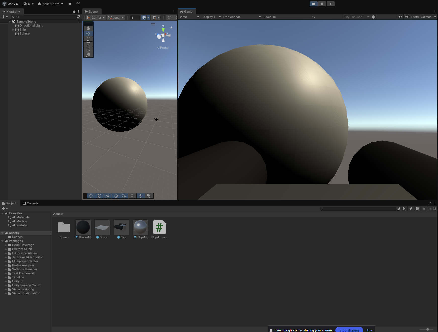The width and height of the screenshot is (438, 332).
Task: Click Stop sharing button
Action: click(349, 330)
